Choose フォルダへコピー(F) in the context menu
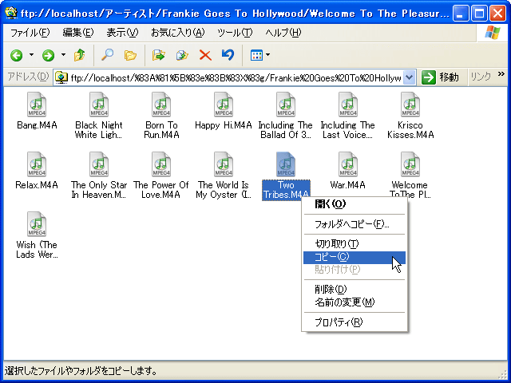Viewport: 511px width, 383px height. coord(355,224)
